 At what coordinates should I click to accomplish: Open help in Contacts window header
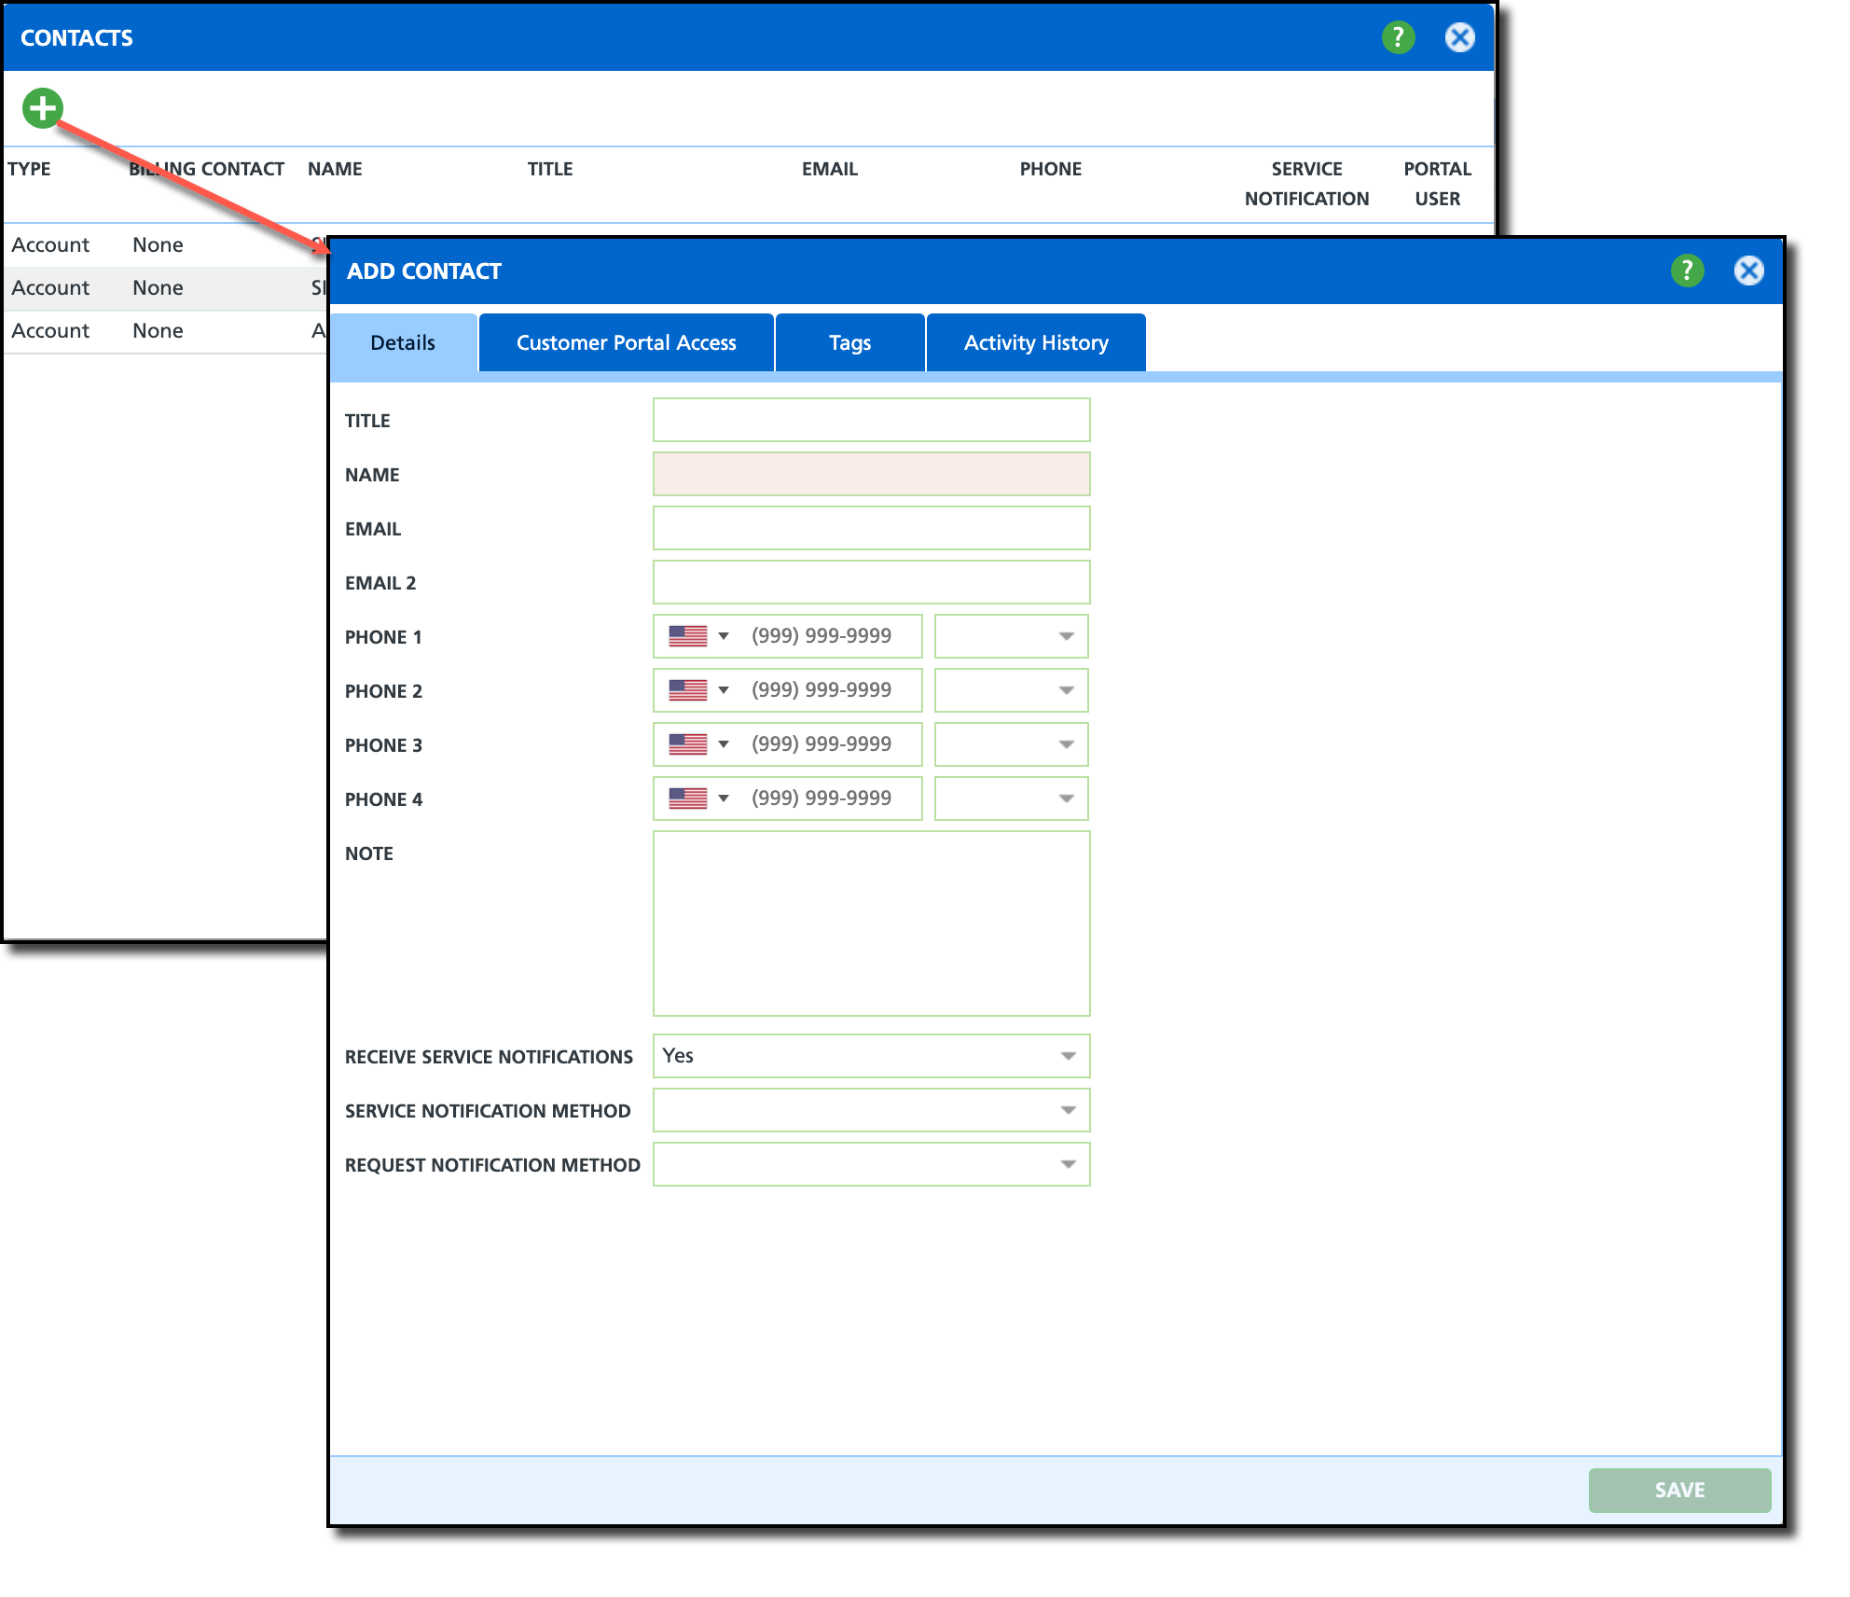click(1398, 37)
